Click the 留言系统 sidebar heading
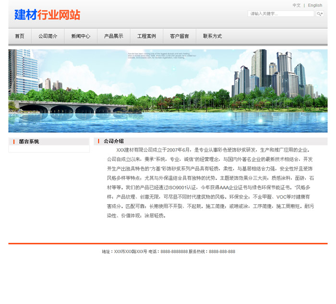Viewport: 336px width, 304px height. 29,141
